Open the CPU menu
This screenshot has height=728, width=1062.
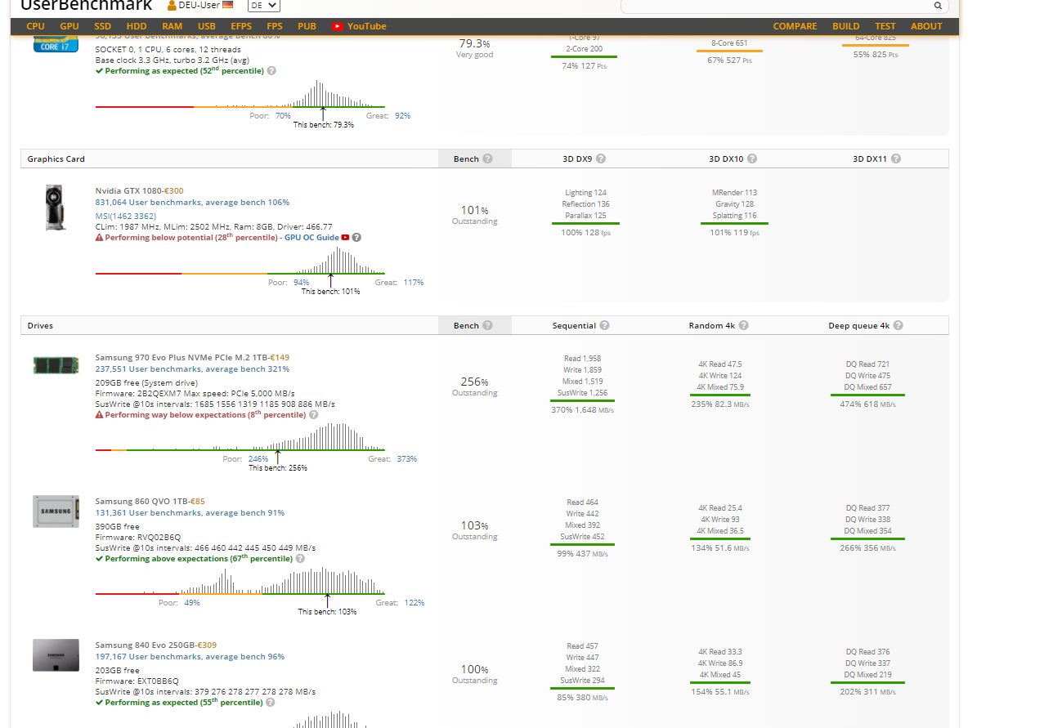(x=36, y=26)
